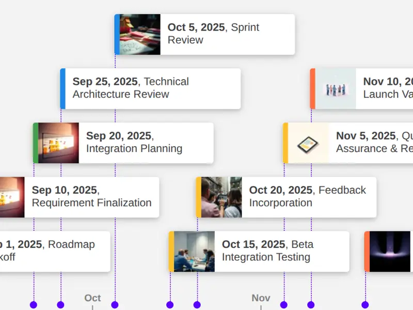Select the Nov month label on the axis
The image size is (413, 310).
pos(261,298)
